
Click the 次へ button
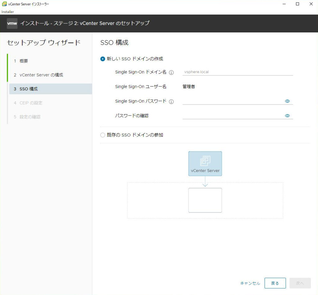(300, 283)
